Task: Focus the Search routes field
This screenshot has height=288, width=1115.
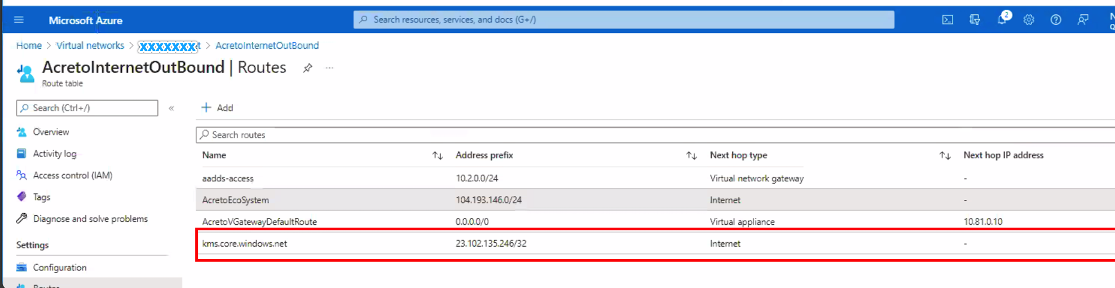Action: [x=655, y=135]
